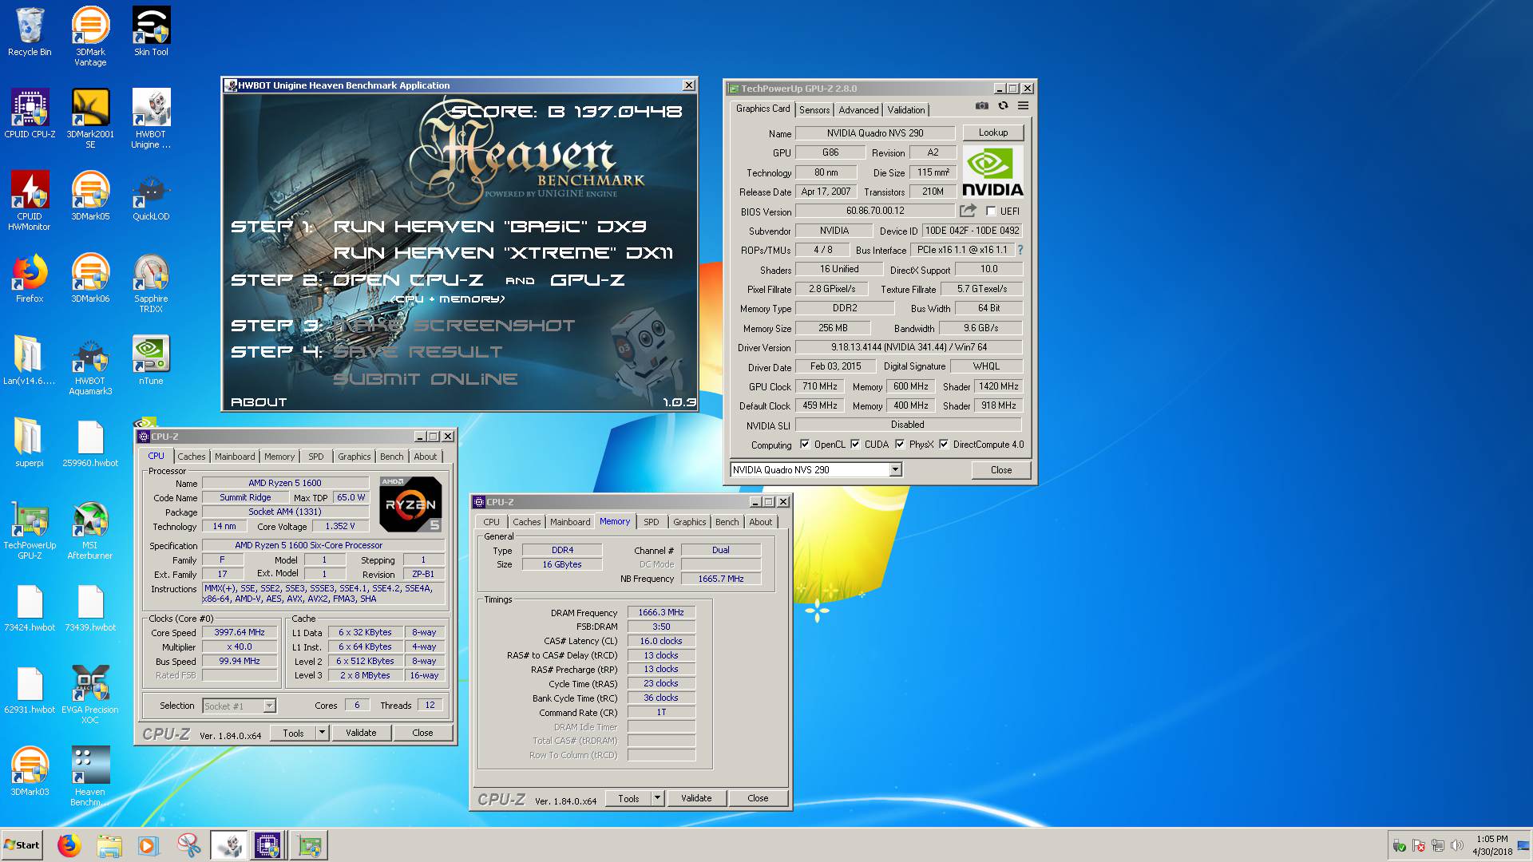This screenshot has width=1533, height=862.
Task: Launch Firefox from the desktop
Action: point(30,278)
